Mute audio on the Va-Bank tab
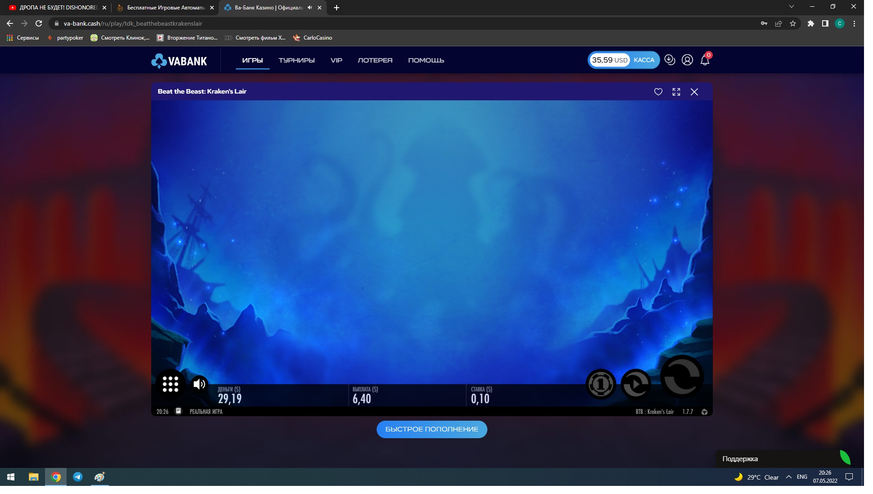The width and height of the screenshot is (873, 494). tap(310, 8)
